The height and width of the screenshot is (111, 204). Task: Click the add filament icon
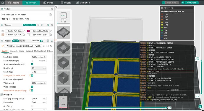tap(42, 25)
